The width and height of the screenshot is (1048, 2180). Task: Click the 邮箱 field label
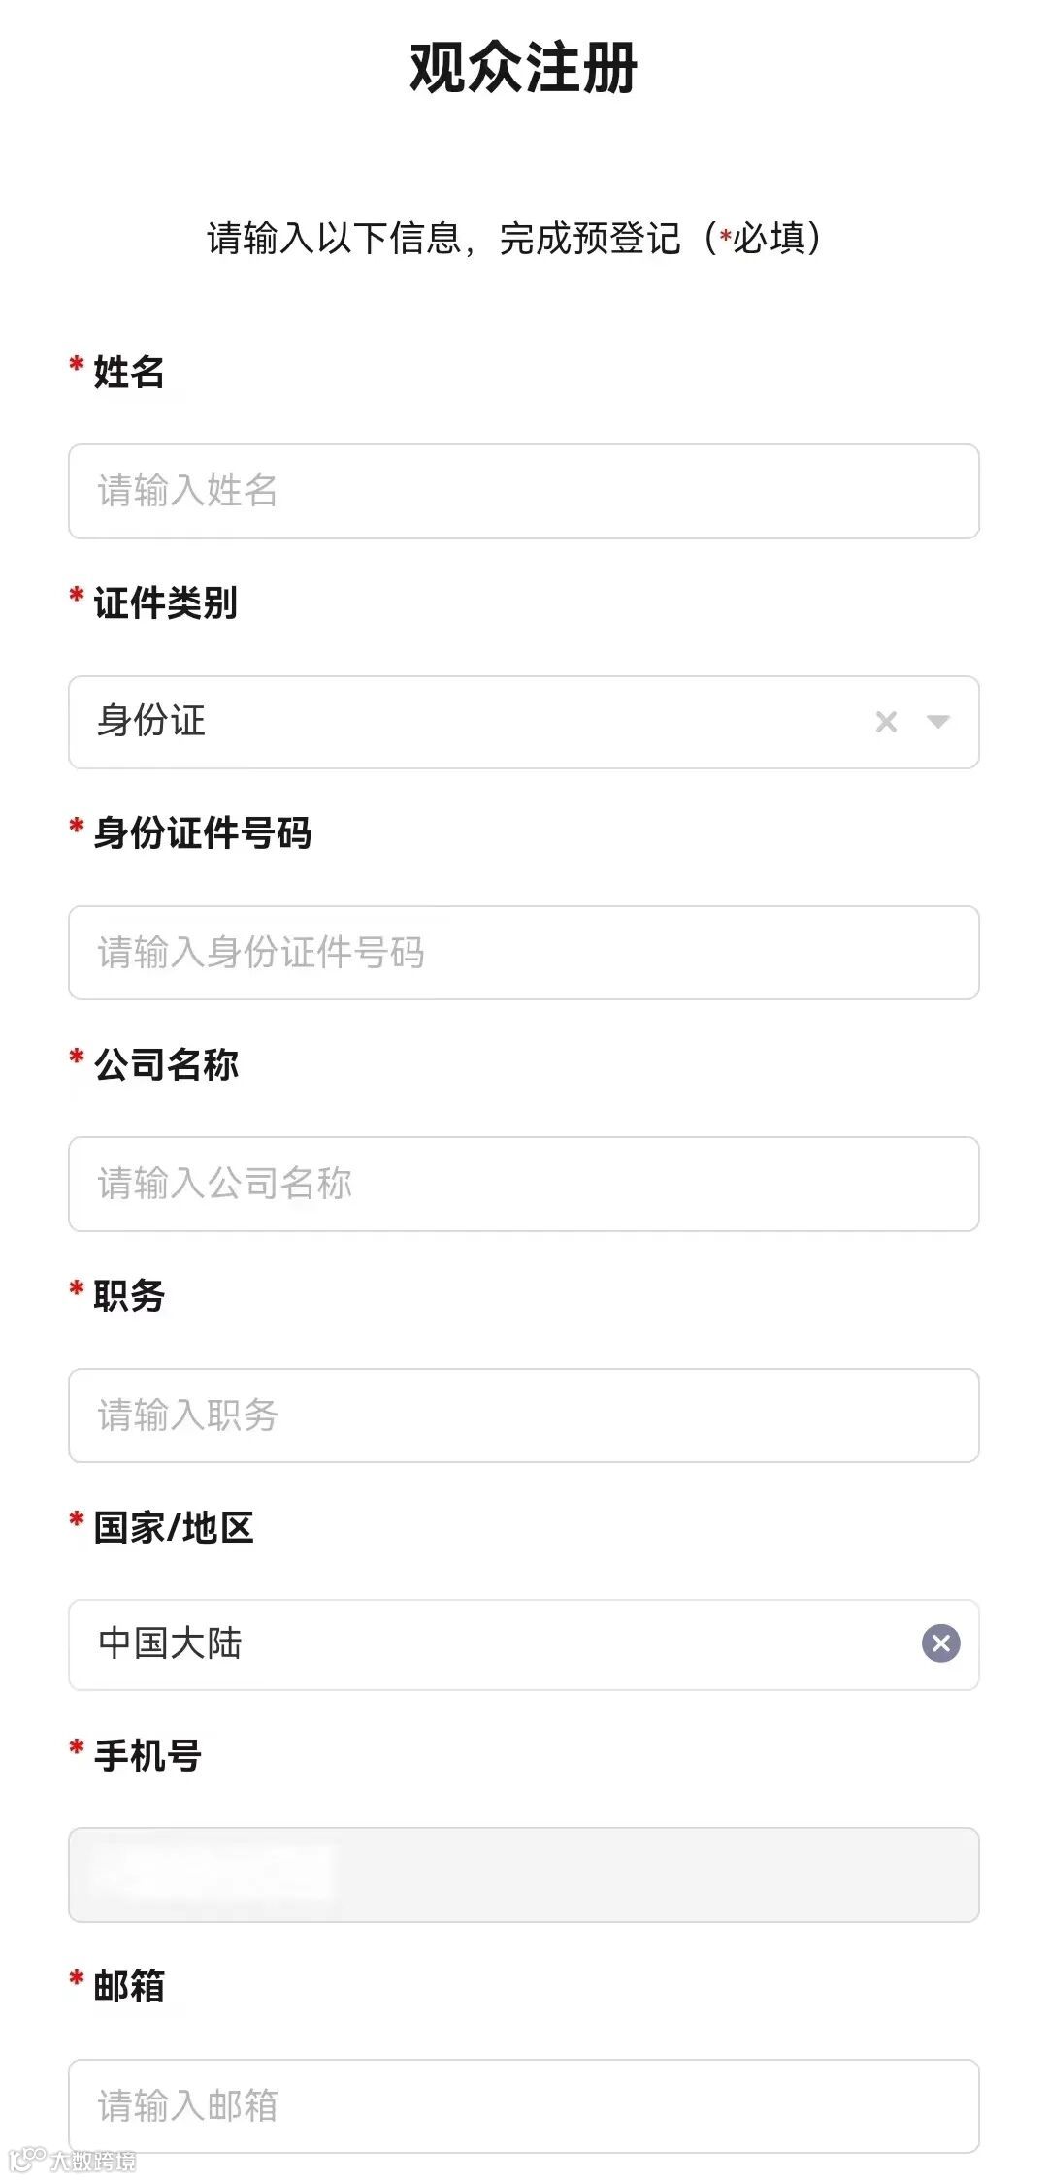pyautogui.click(x=128, y=1986)
